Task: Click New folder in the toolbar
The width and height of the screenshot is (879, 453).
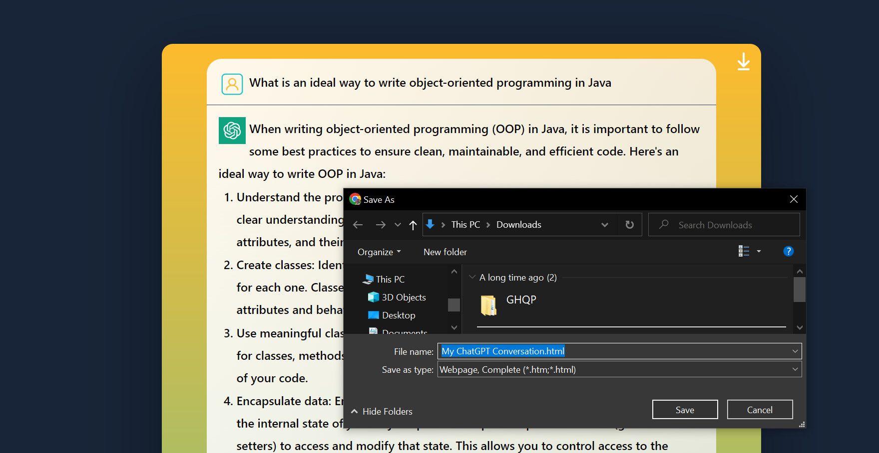Action: [x=445, y=252]
